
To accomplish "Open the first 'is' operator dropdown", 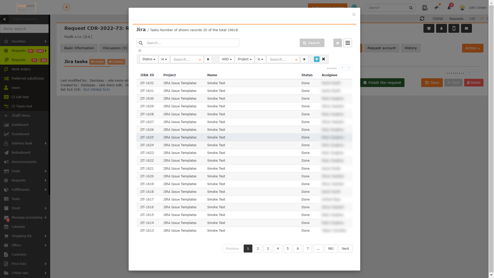I will (x=164, y=59).
